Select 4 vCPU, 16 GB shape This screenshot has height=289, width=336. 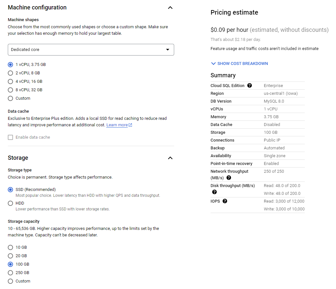[10, 82]
